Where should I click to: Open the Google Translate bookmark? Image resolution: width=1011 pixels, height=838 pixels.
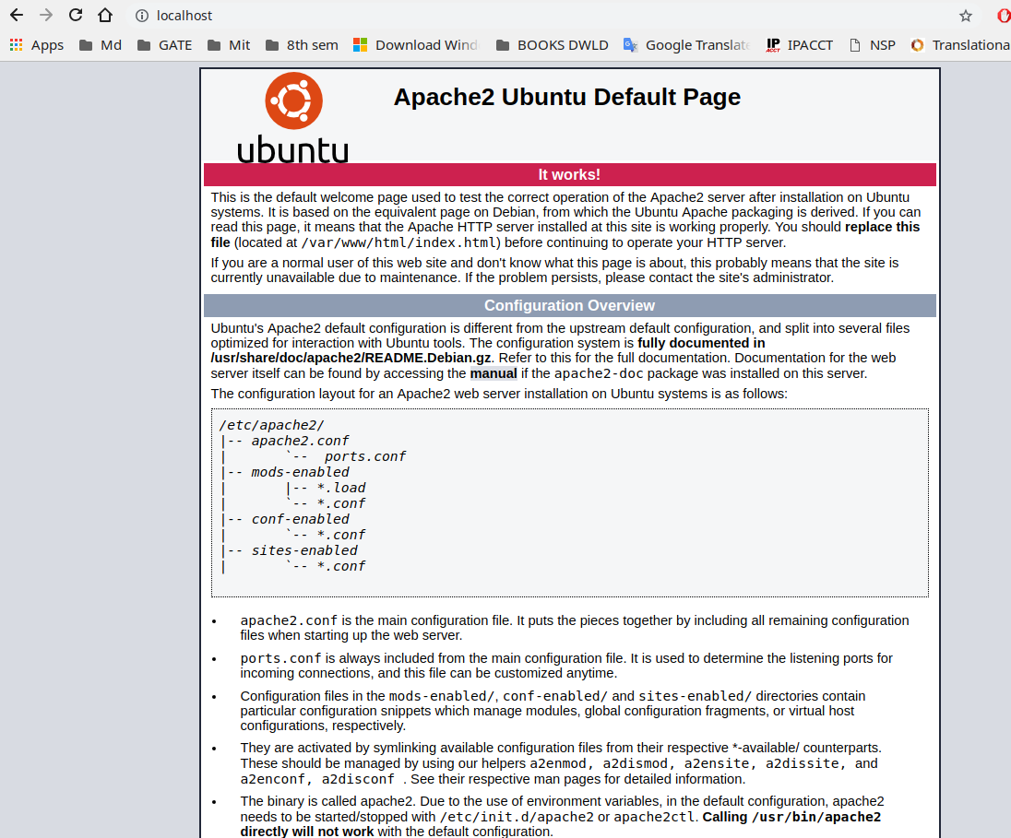(x=686, y=45)
